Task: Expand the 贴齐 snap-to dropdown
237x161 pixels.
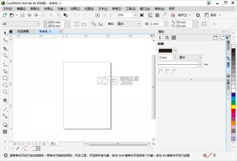Action: [190, 15]
